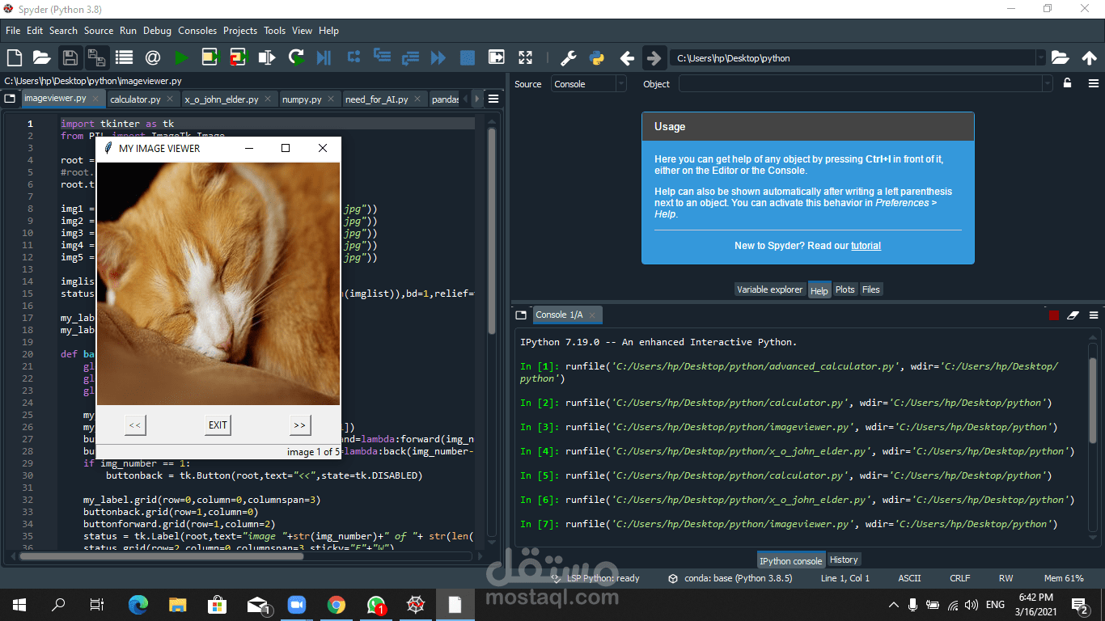Go forward with the right arrow icon
Image resolution: width=1105 pixels, height=621 pixels.
[x=654, y=58]
